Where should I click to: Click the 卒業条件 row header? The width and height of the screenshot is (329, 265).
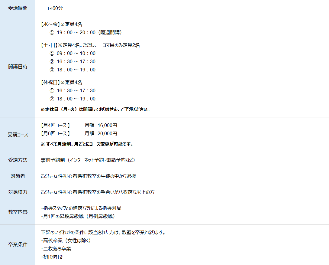(18, 244)
